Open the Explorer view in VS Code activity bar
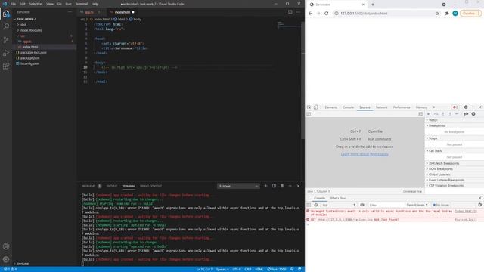The image size is (484, 272). (x=6, y=14)
